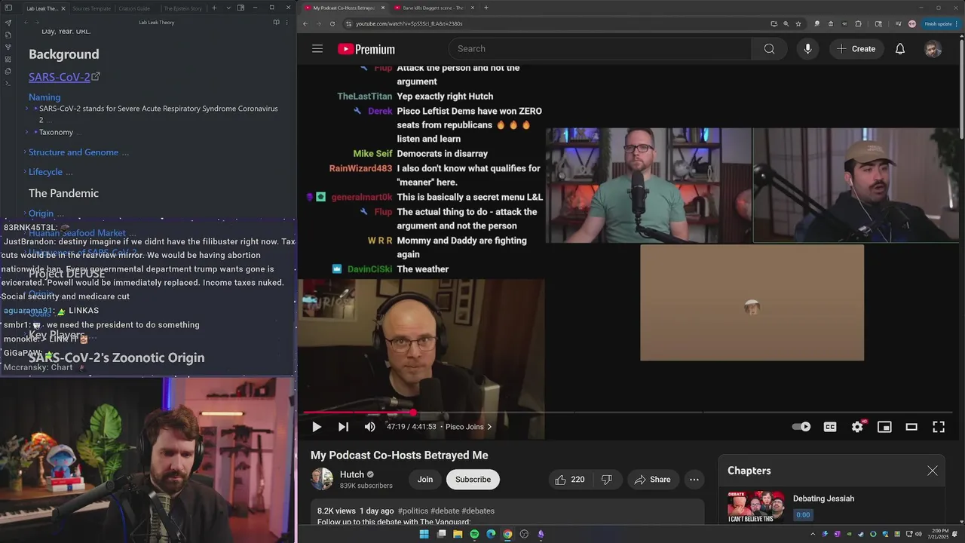965x543 pixels.
Task: Toggle closed captions on the video
Action: tap(830, 427)
